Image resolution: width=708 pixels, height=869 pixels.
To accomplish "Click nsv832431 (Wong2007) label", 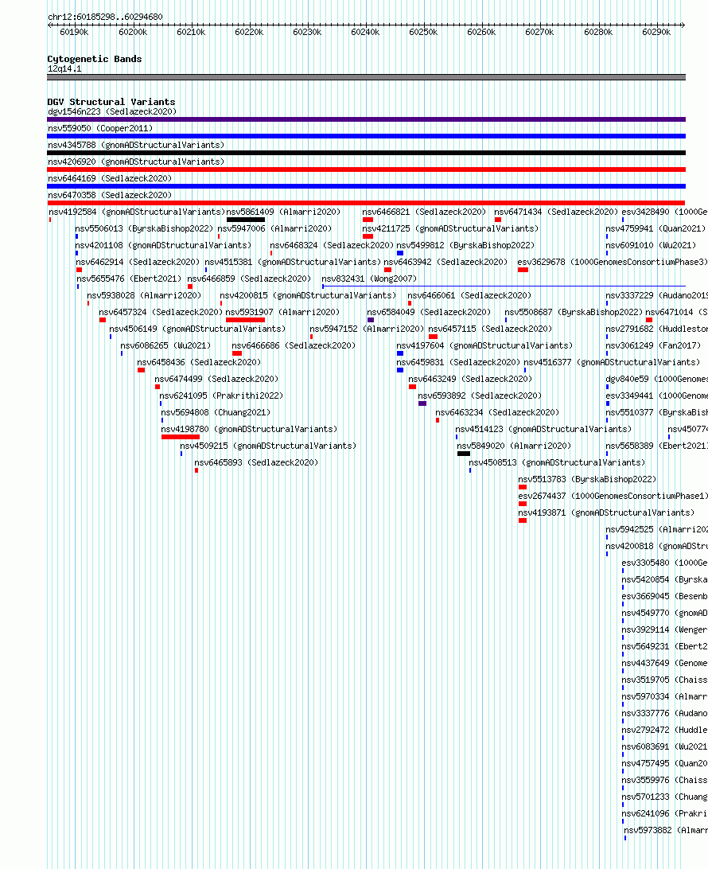I will (369, 279).
